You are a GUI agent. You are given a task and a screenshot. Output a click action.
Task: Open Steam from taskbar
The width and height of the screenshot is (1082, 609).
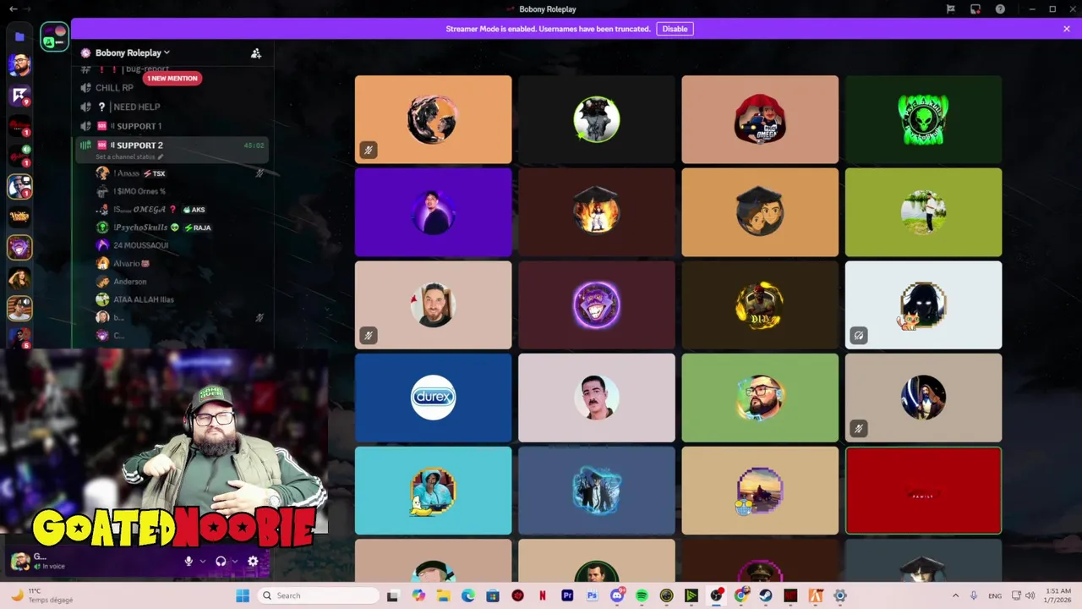[x=766, y=595]
